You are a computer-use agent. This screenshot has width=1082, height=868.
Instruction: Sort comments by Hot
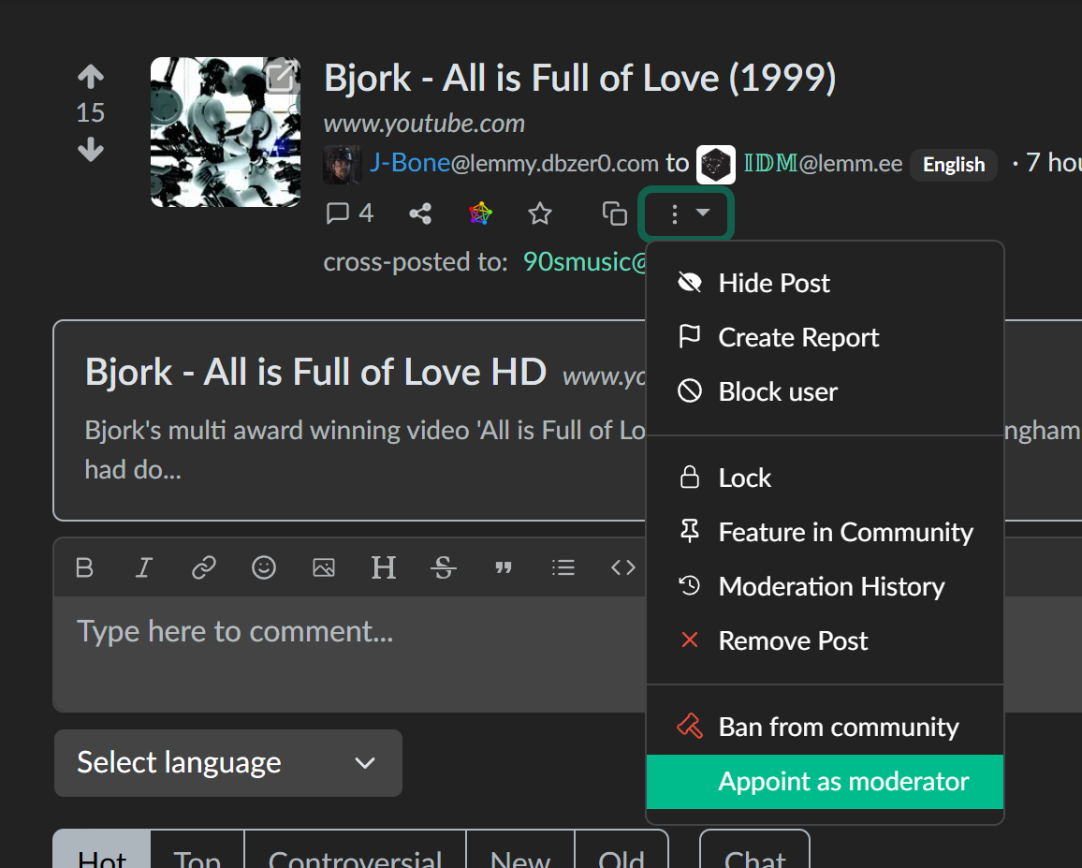click(102, 851)
